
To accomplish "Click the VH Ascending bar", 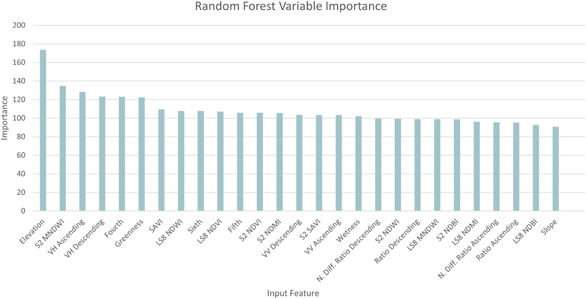I will (82, 151).
